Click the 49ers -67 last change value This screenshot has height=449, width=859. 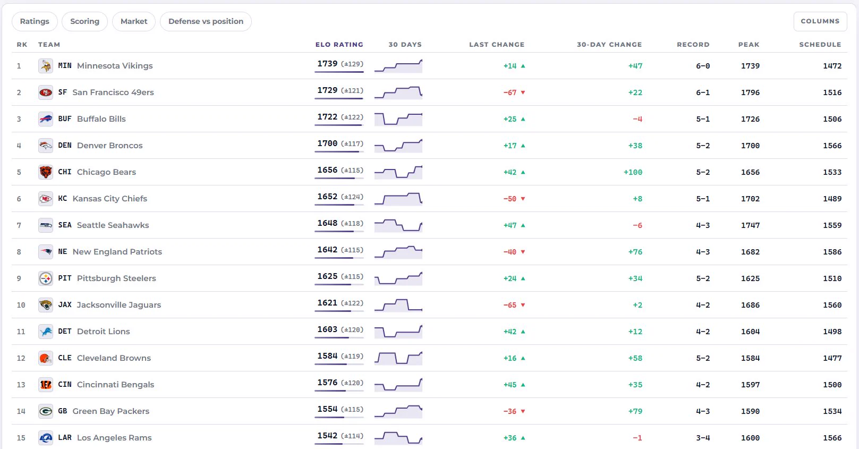[514, 92]
